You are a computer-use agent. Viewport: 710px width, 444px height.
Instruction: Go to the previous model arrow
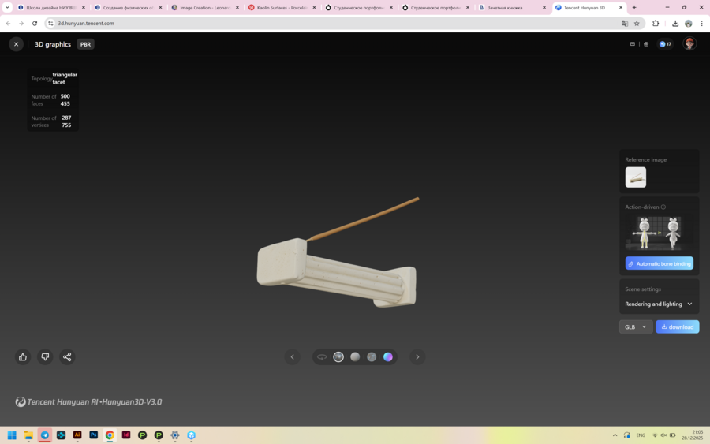click(x=292, y=357)
